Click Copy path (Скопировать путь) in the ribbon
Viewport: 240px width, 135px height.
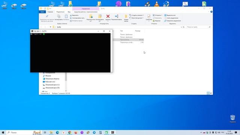[77, 18]
